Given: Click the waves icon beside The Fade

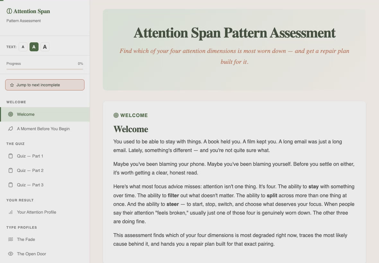Looking at the screenshot, I should pos(10,239).
